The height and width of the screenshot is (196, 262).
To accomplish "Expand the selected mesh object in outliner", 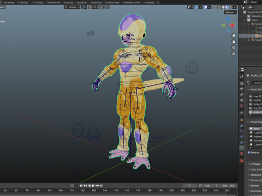I will 253,36.
